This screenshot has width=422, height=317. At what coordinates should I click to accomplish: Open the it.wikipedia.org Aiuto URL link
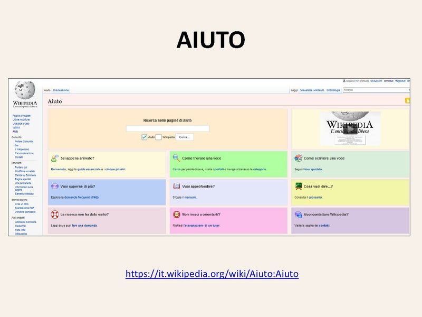point(212,274)
